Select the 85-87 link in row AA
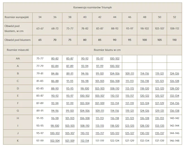184x148 pixels. [x=70, y=59]
